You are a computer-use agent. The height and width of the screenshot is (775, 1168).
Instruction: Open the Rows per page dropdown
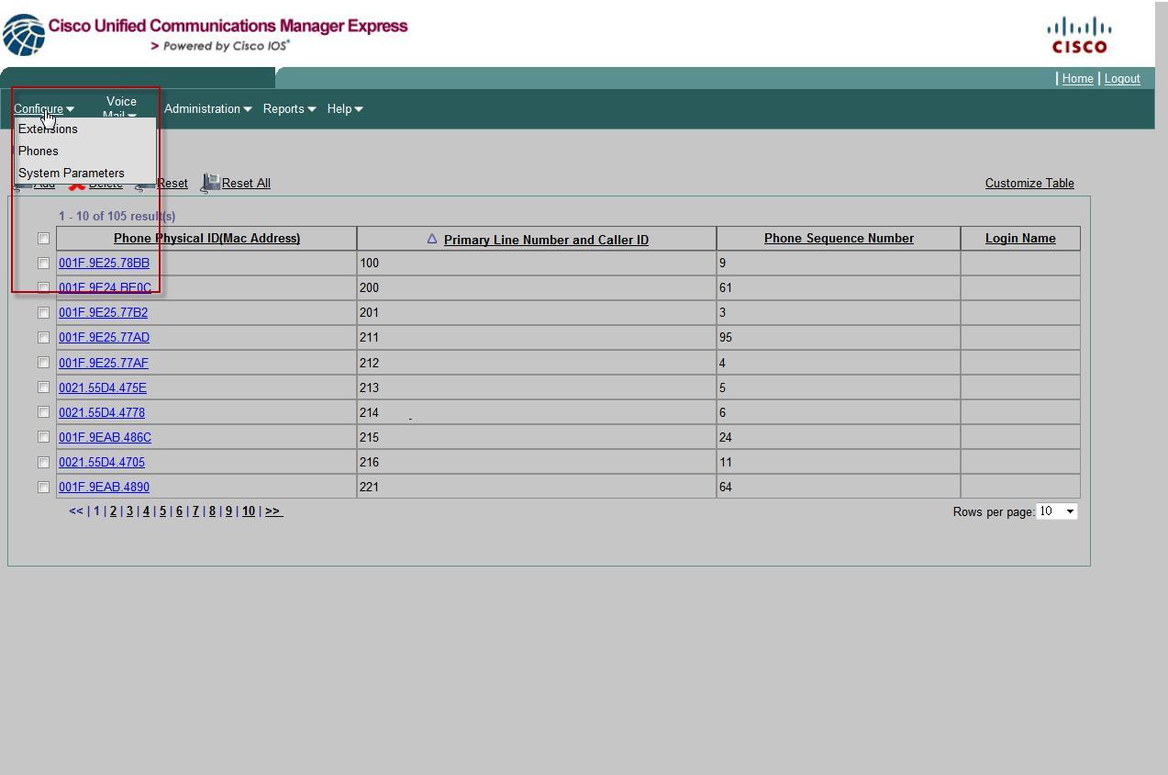1056,511
